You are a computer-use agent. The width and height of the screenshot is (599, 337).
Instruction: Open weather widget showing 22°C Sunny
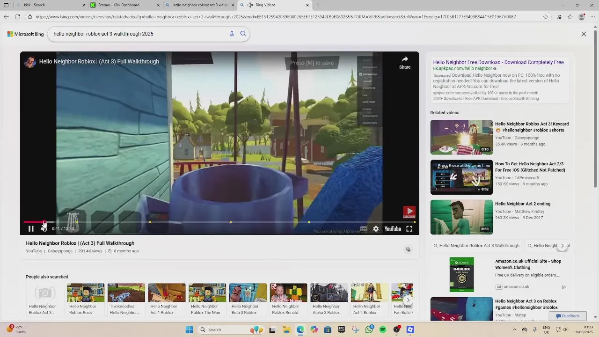16,330
